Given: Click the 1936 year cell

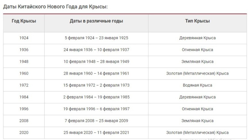Looking at the screenshot, I should [x=24, y=50].
